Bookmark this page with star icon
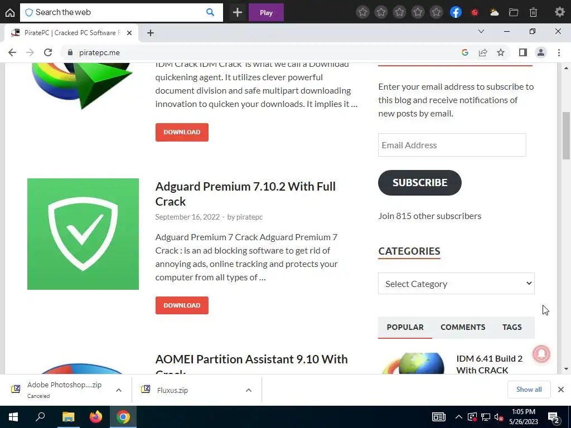 coord(501,52)
